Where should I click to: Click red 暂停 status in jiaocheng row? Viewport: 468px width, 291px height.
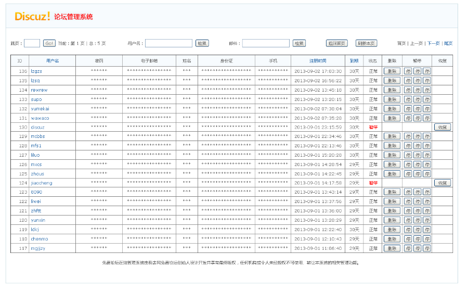(x=373, y=183)
